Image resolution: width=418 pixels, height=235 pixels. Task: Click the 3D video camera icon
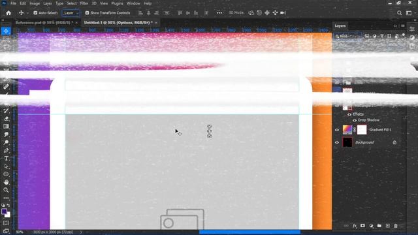tap(283, 13)
